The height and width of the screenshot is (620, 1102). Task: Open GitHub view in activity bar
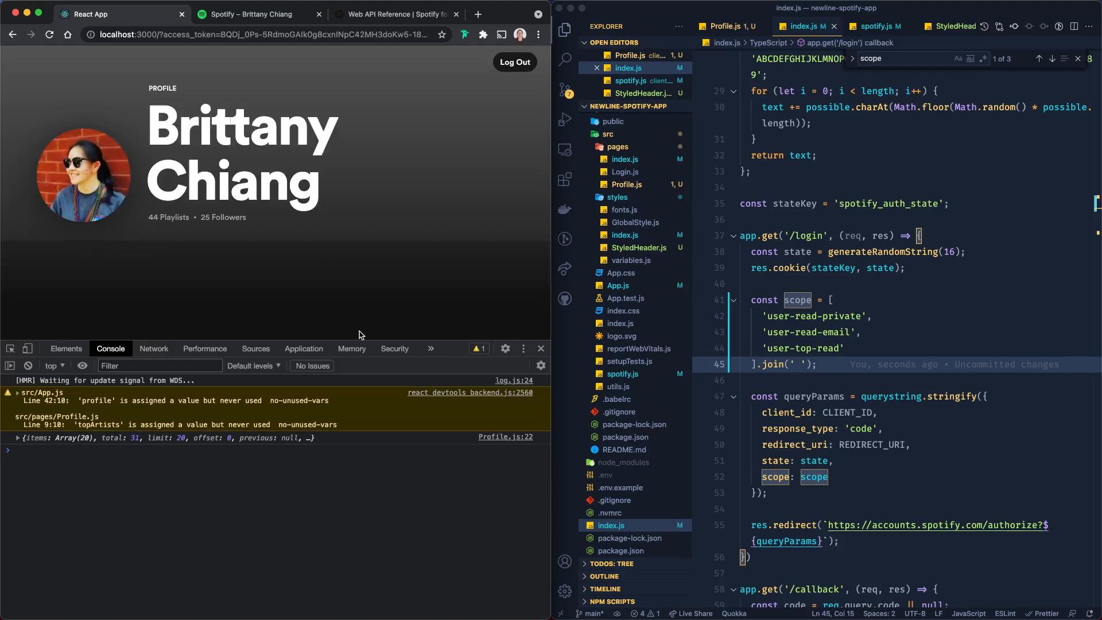pyautogui.click(x=565, y=299)
